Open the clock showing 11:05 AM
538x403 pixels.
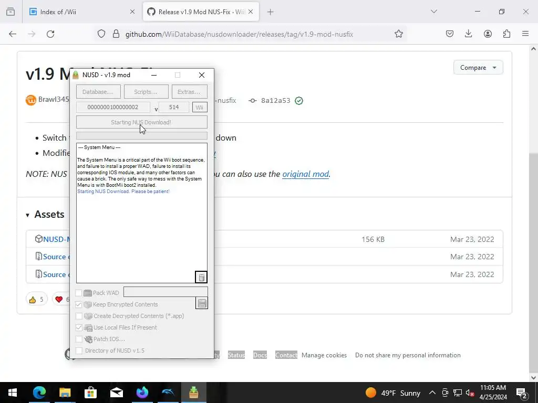[493, 393]
